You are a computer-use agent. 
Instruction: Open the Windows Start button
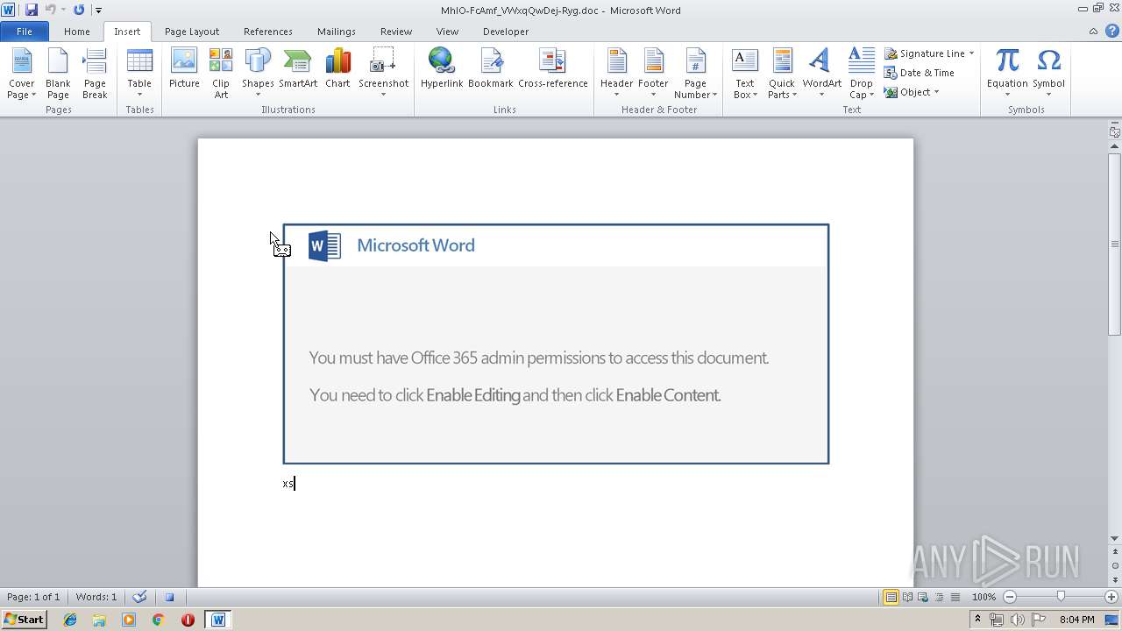(x=24, y=620)
